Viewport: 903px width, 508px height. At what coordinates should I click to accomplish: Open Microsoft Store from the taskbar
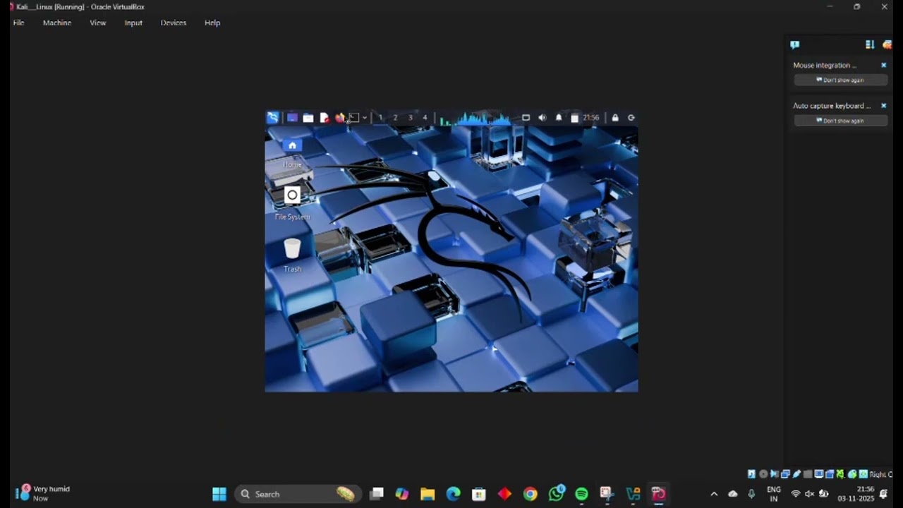pos(479,494)
